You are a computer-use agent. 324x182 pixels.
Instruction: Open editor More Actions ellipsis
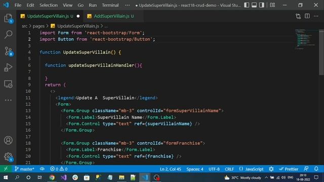tap(316, 16)
